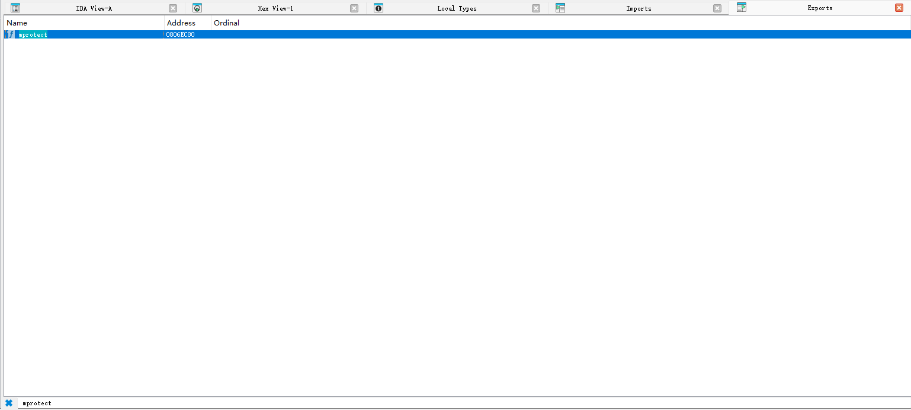Sort exports by the Address column header
This screenshot has width=911, height=410.
click(x=181, y=23)
